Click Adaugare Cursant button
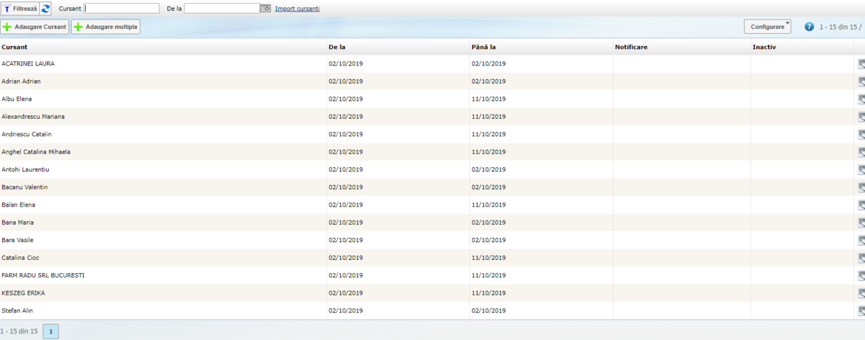865x340 pixels. point(35,27)
